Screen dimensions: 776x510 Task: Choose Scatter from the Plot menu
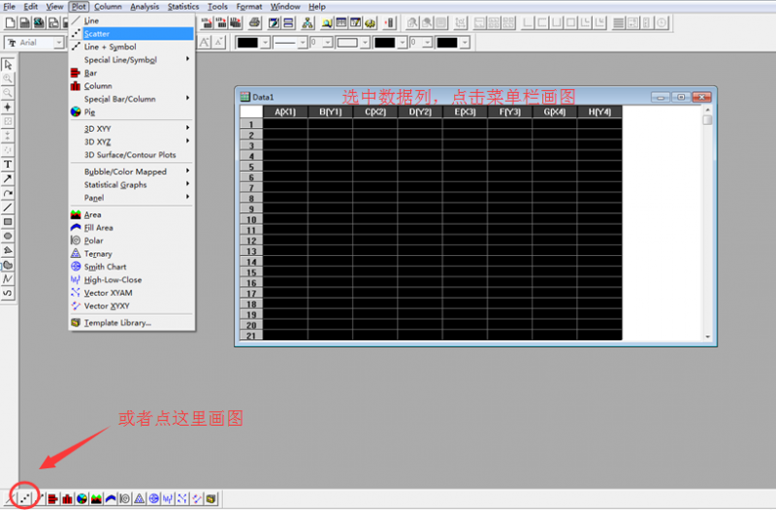click(131, 34)
